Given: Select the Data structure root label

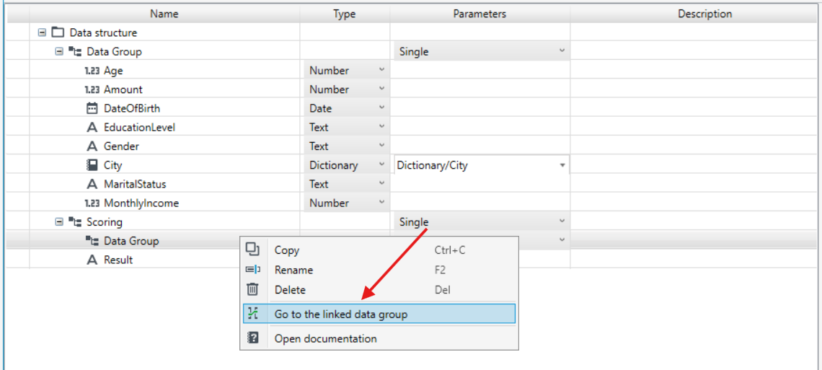Looking at the screenshot, I should pyautogui.click(x=103, y=32).
